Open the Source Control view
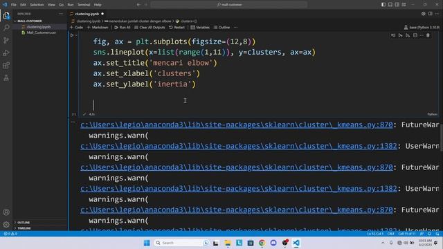 [x=6, y=40]
